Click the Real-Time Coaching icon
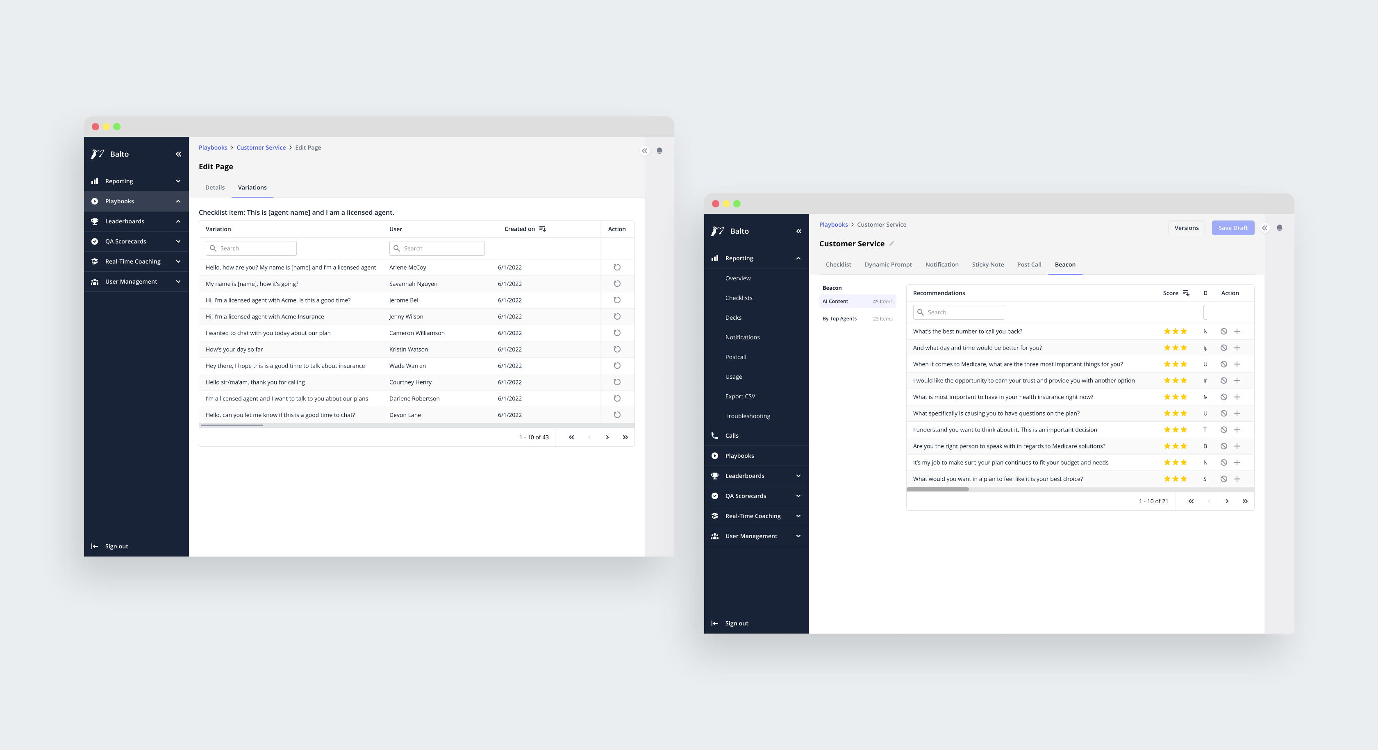Image resolution: width=1378 pixels, height=750 pixels. (94, 261)
